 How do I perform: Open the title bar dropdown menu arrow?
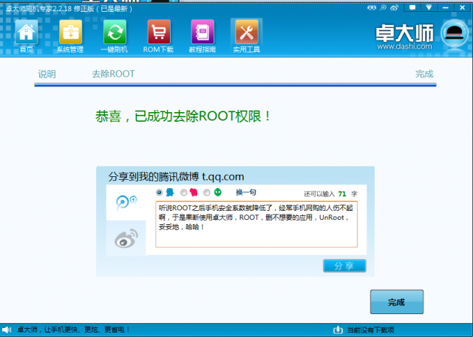point(429,8)
